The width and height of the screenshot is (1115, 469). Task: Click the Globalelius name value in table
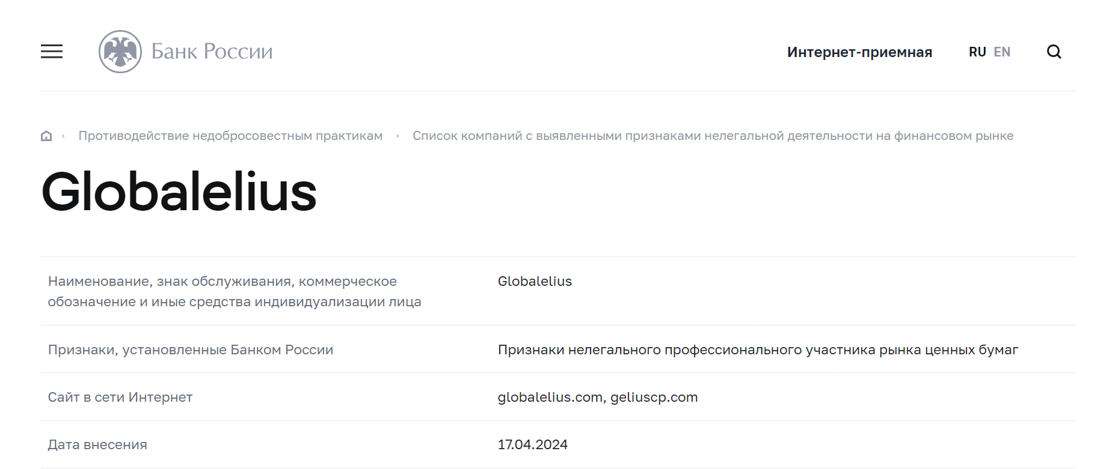pyautogui.click(x=535, y=281)
